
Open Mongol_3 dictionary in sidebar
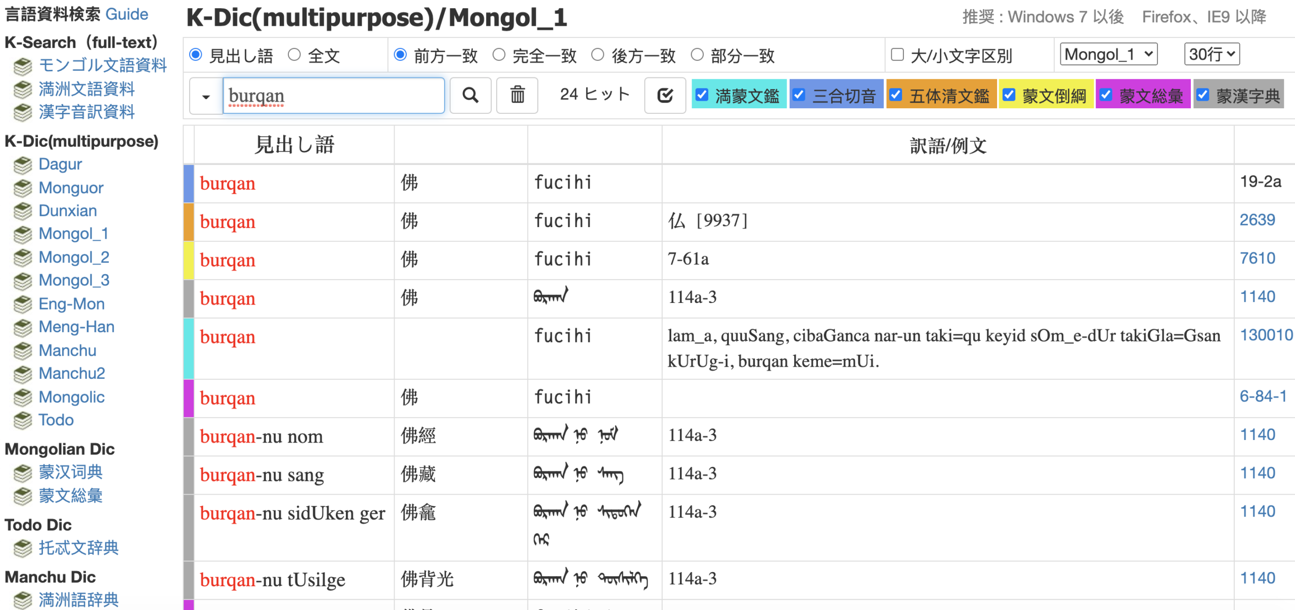pos(74,281)
